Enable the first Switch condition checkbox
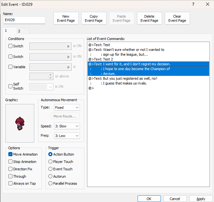214x202 pixels. pyautogui.click(x=11, y=46)
